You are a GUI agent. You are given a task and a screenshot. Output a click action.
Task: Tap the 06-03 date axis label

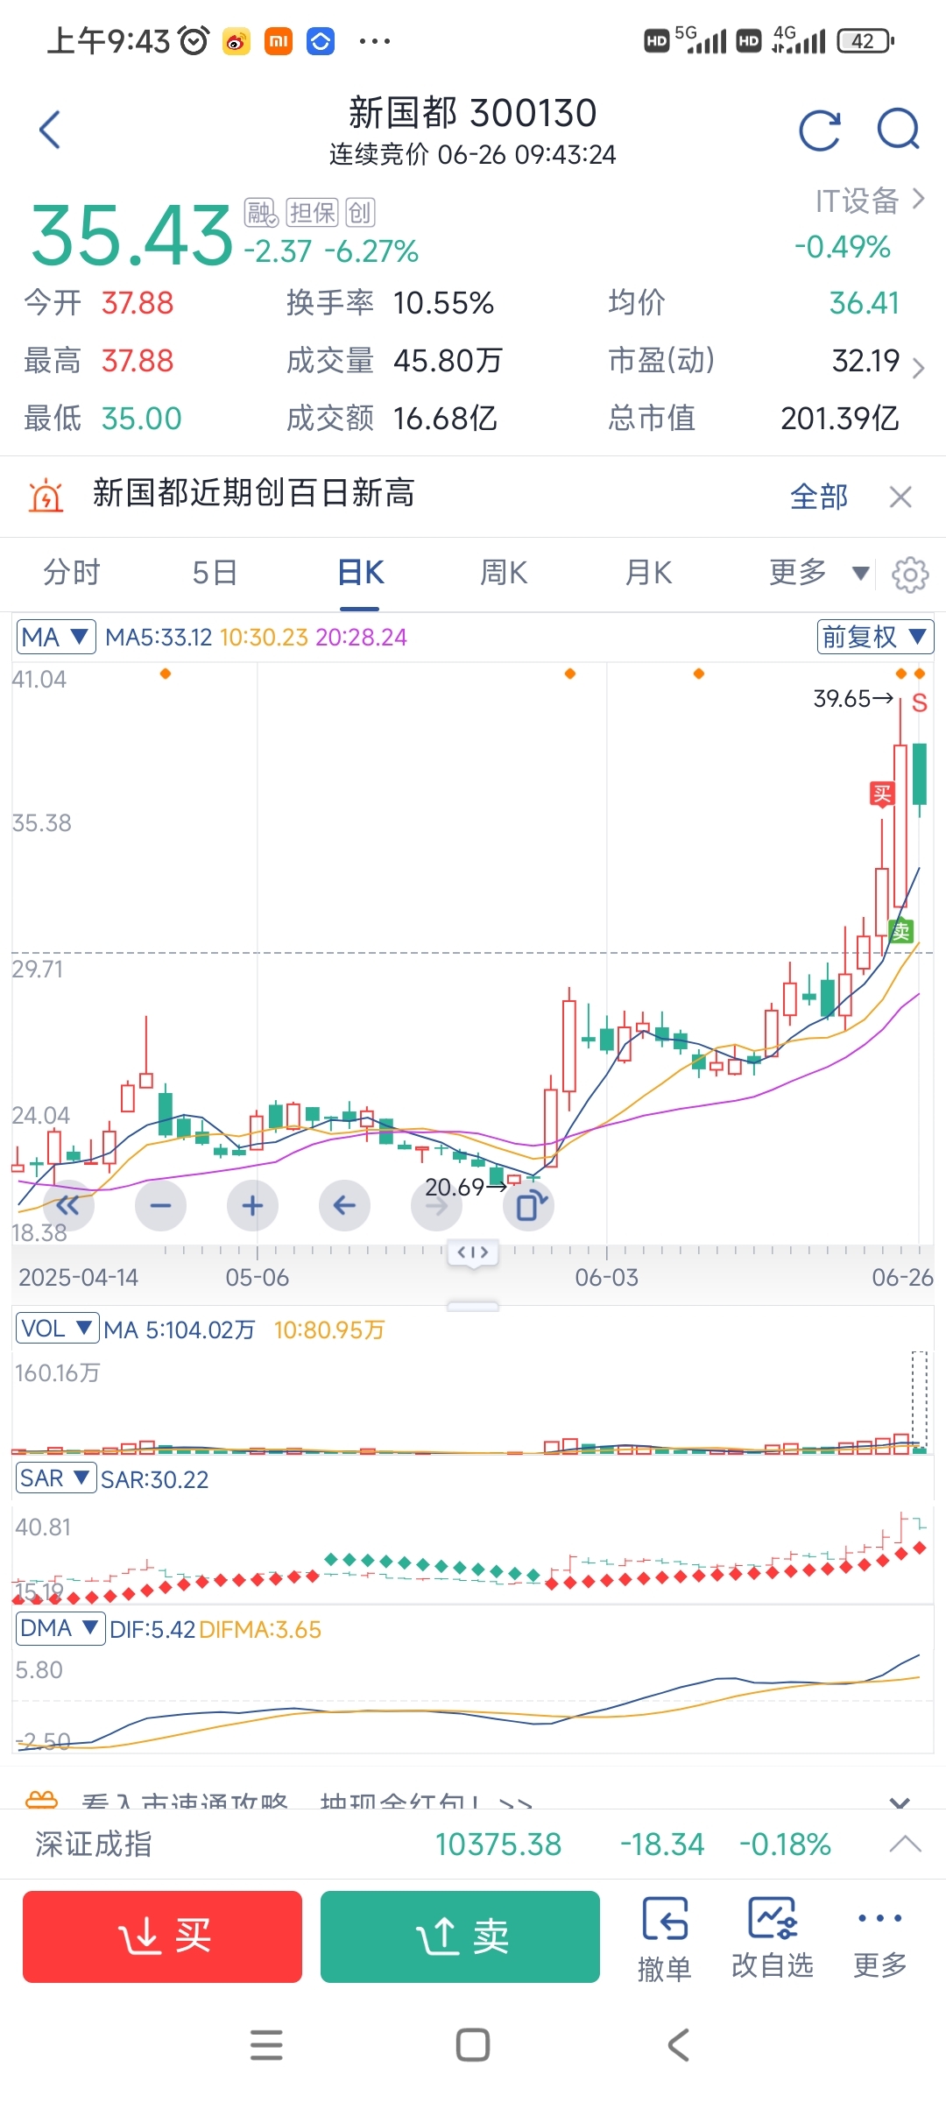(x=606, y=1277)
